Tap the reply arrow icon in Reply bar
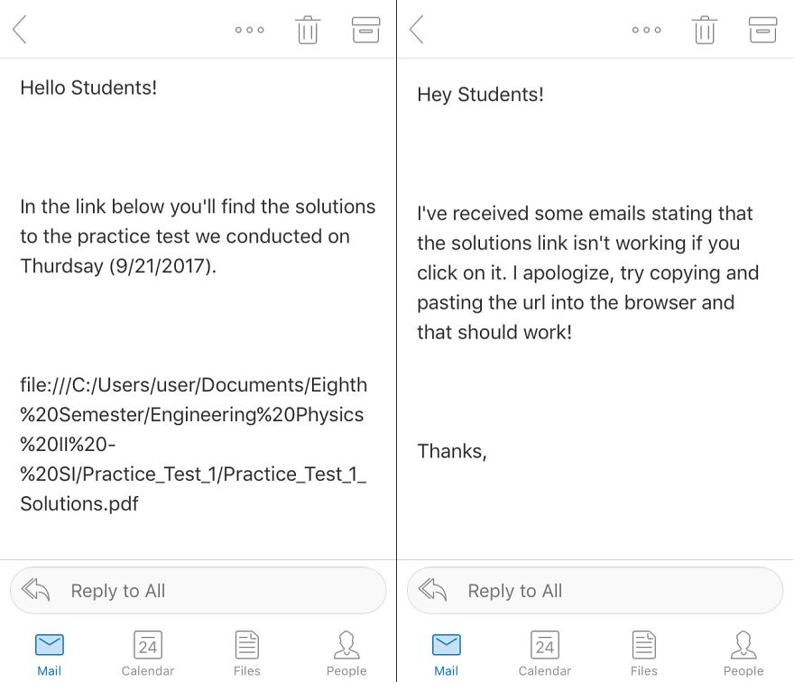Viewport: 794px width, 682px height. [x=36, y=590]
